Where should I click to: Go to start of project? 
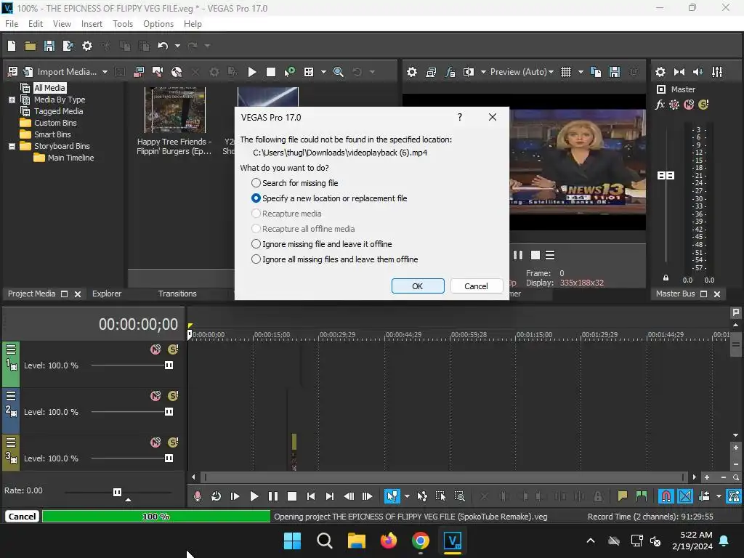[x=311, y=496]
